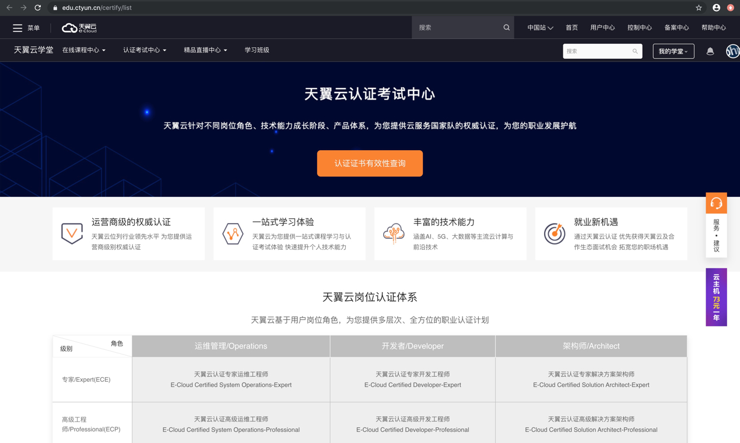
Task: Click the headset customer service icon
Action: pos(716,203)
